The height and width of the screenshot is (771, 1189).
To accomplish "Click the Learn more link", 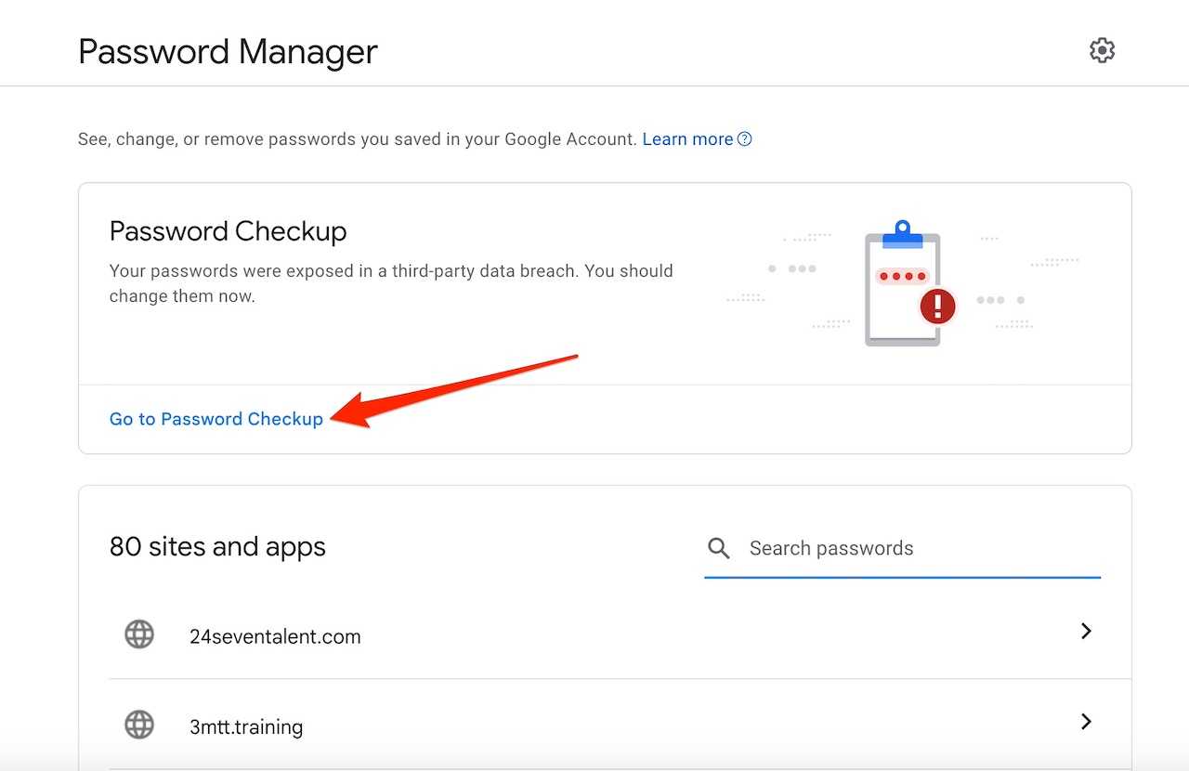I will pos(687,139).
